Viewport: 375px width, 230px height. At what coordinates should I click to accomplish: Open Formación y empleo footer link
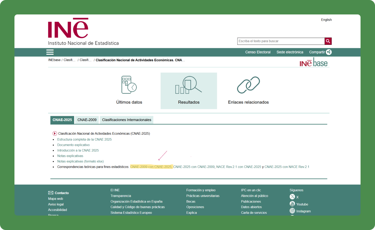[201, 190]
